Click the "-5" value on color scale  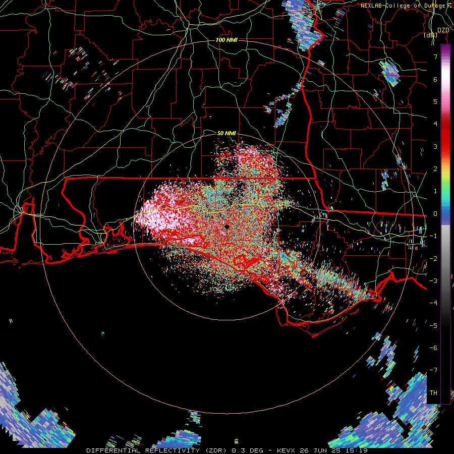[x=433, y=326]
